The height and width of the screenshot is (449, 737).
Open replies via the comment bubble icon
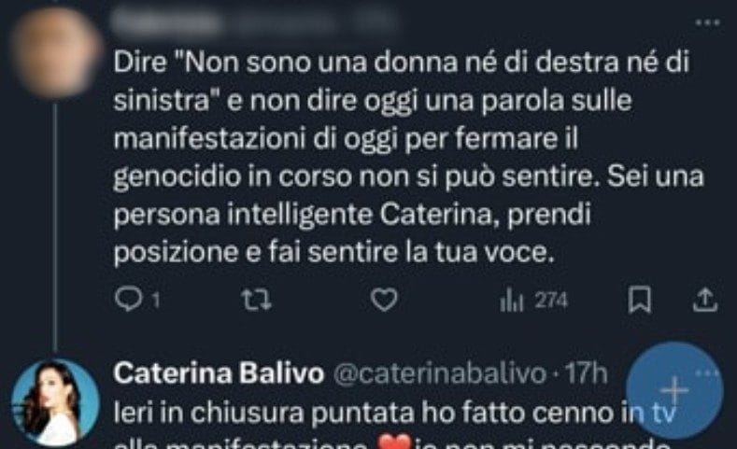click(128, 300)
